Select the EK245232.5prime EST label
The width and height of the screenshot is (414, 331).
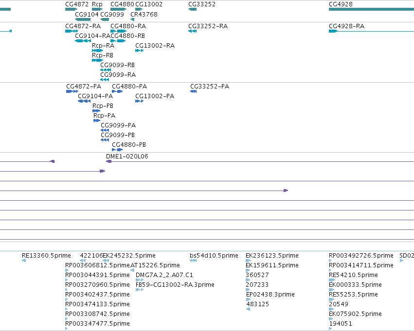point(129,256)
